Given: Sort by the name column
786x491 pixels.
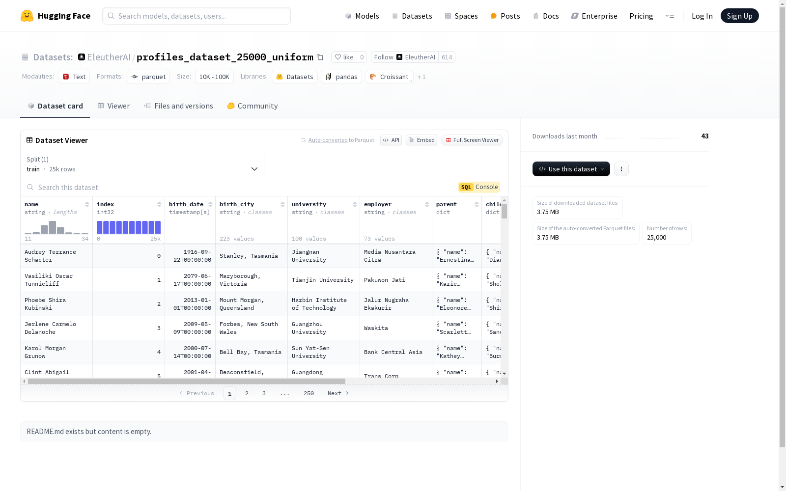Looking at the screenshot, I should [x=87, y=204].
